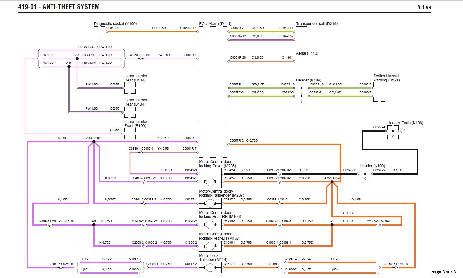Select the Transponder coil (D219) component box
Screen dimensions: 463x278
click(x=301, y=36)
